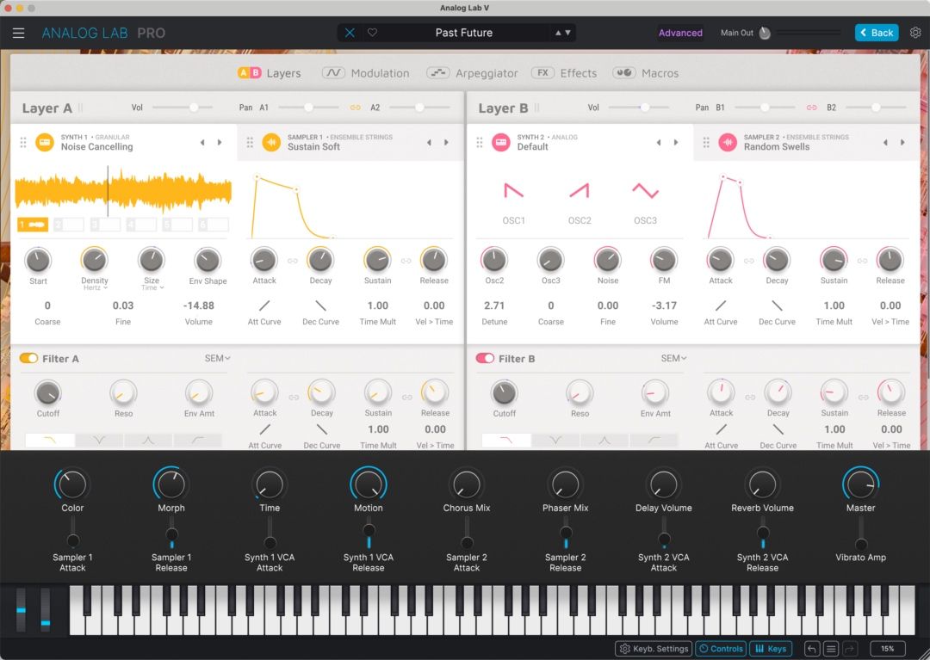Screen dimensions: 930x660
Task: Open Keyb. Settings
Action: 654,649
